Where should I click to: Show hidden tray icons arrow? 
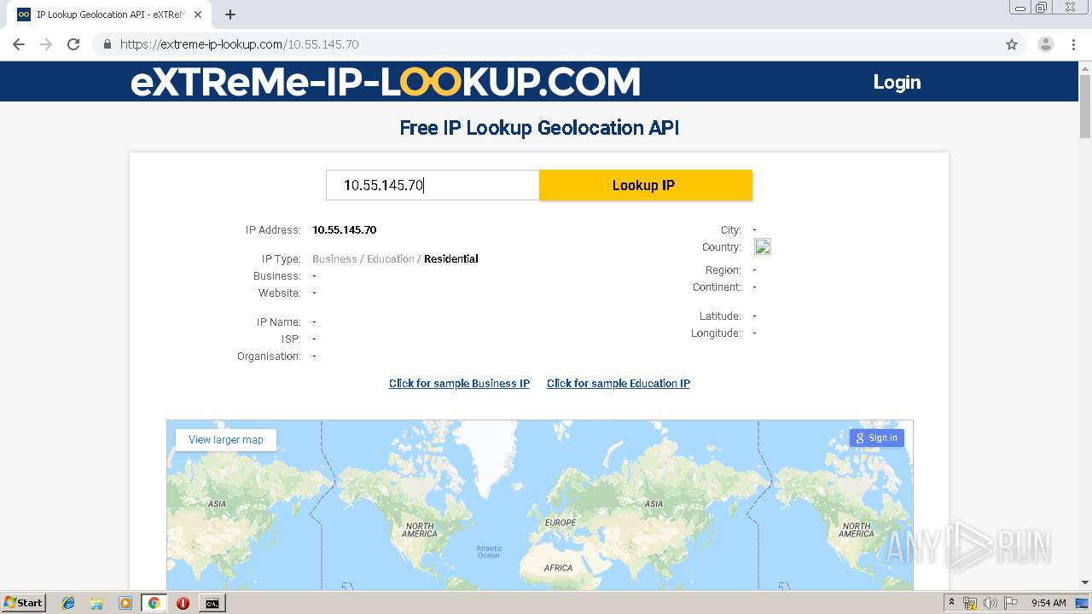tap(952, 603)
